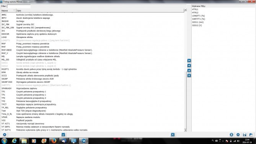Click into the Filter text field
The width and height of the screenshot is (256, 144).
19,6
